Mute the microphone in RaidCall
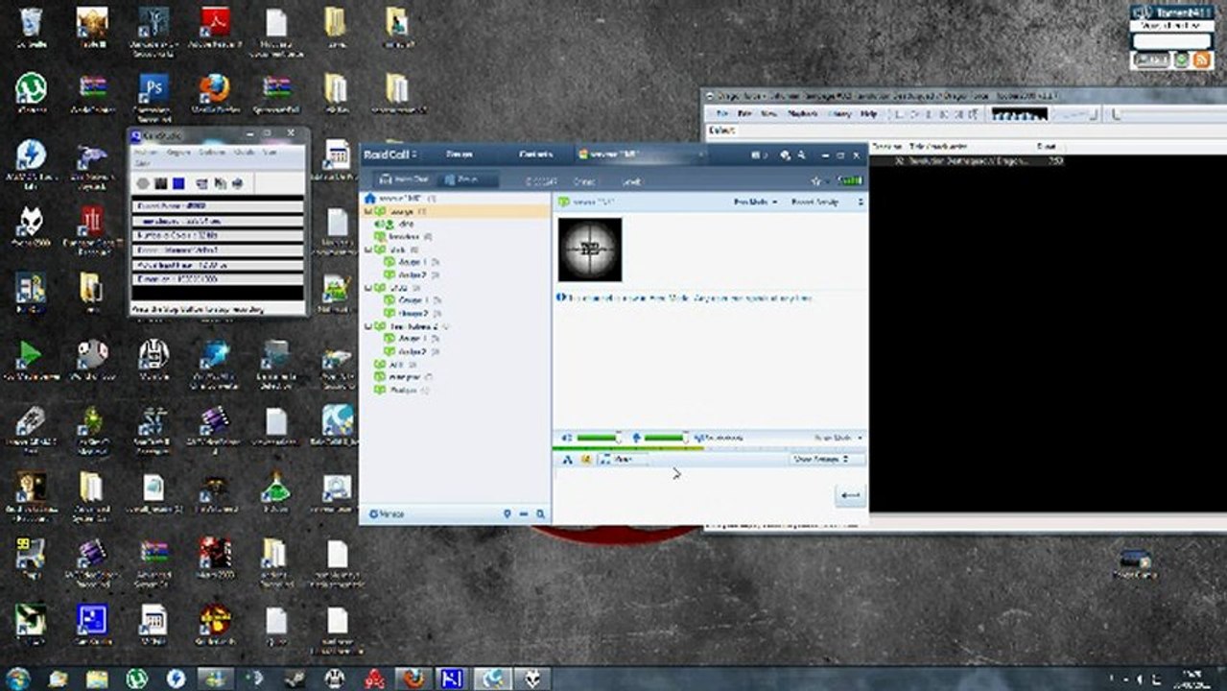Image resolution: width=1227 pixels, height=691 pixels. point(635,438)
